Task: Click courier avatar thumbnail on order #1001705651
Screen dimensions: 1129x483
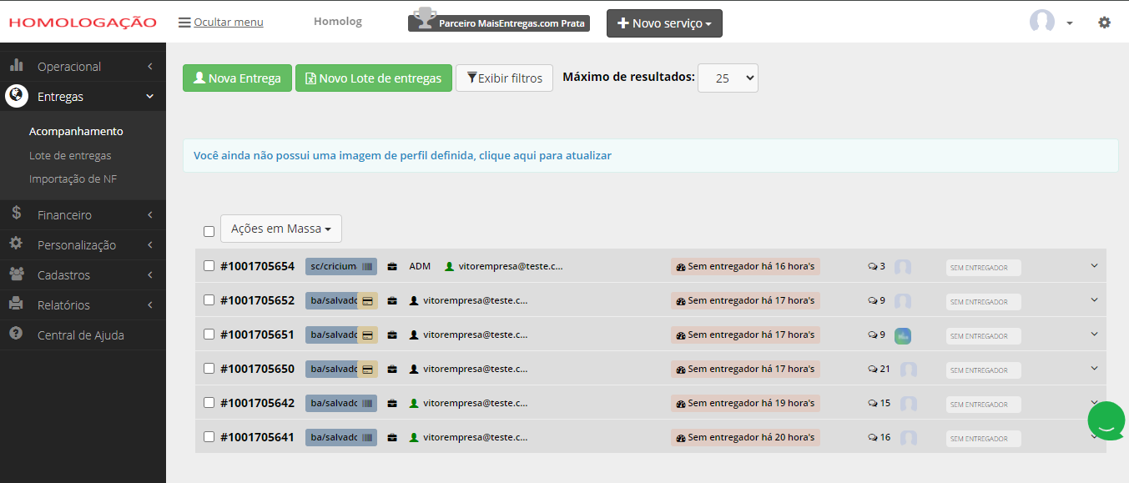Action: [x=903, y=335]
